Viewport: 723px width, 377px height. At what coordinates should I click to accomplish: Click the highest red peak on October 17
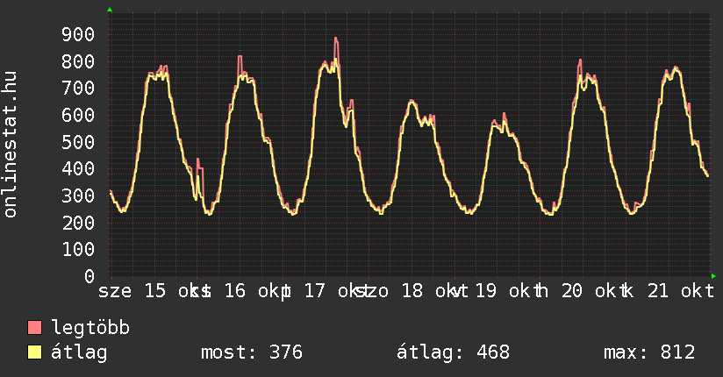pyautogui.click(x=336, y=39)
